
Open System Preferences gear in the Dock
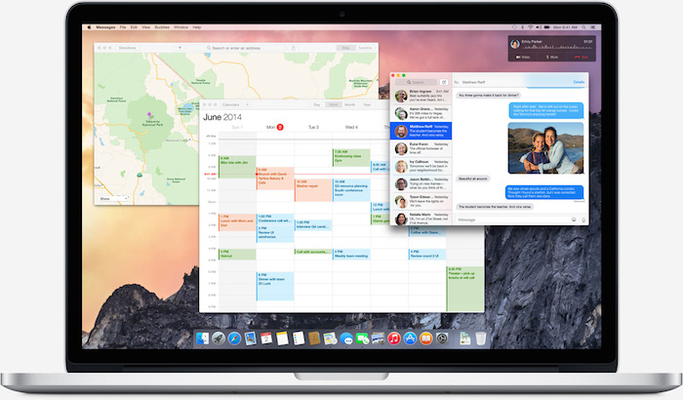pyautogui.click(x=442, y=339)
